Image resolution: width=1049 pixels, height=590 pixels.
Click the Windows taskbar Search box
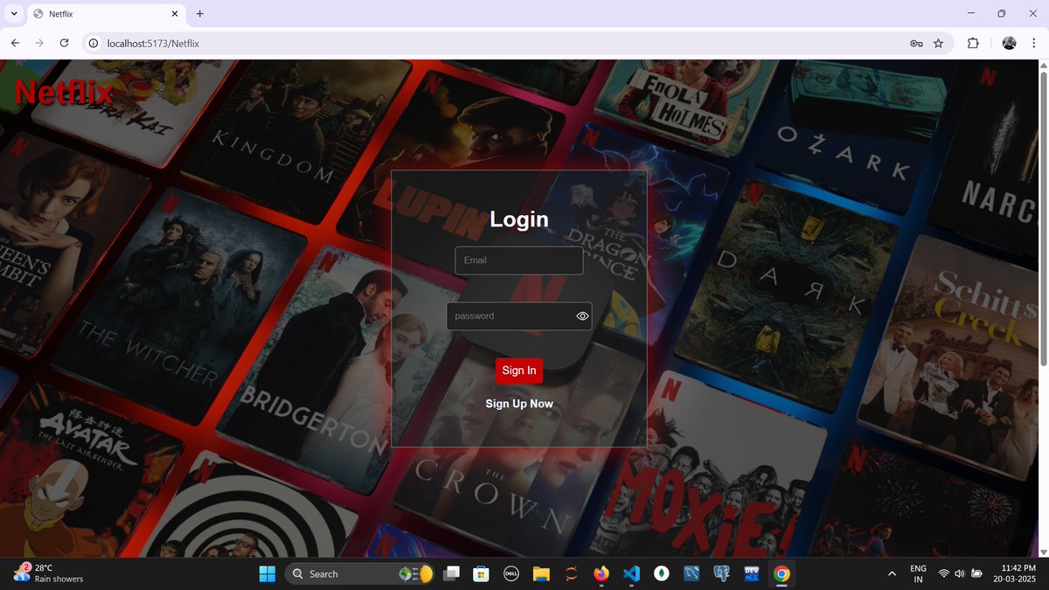(x=358, y=573)
